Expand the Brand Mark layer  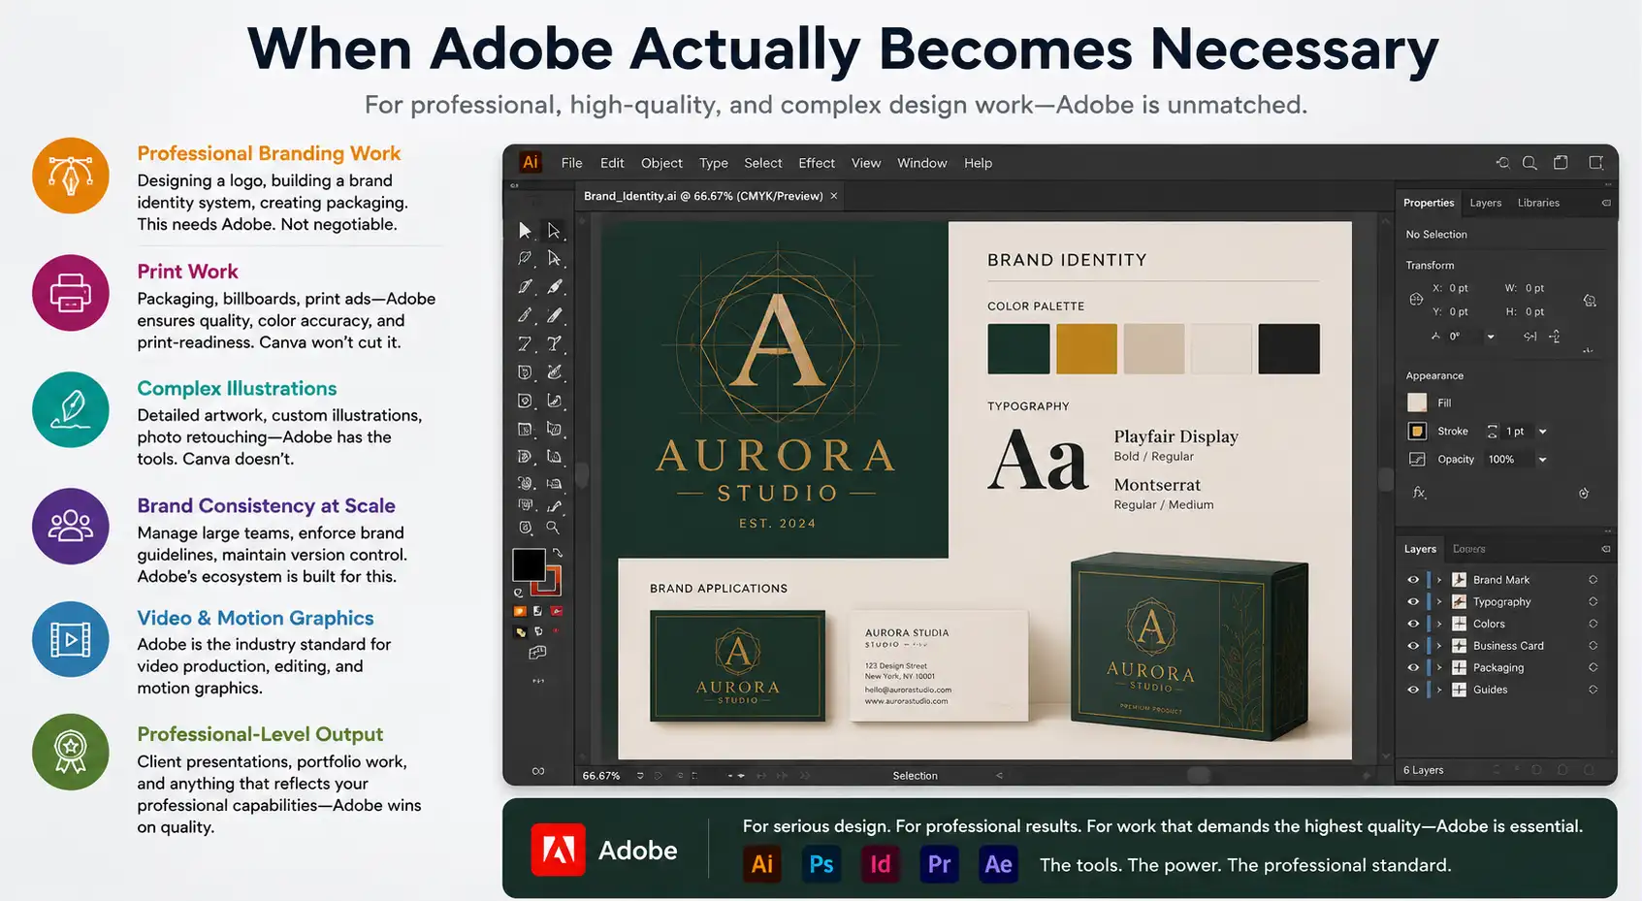click(1439, 580)
